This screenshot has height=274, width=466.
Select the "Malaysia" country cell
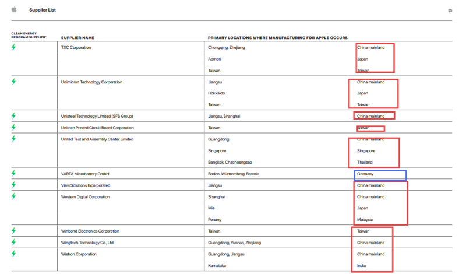pos(365,220)
